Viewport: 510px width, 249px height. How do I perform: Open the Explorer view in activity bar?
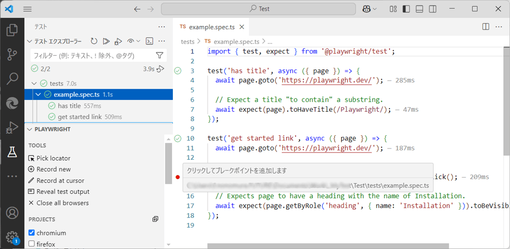click(x=12, y=30)
